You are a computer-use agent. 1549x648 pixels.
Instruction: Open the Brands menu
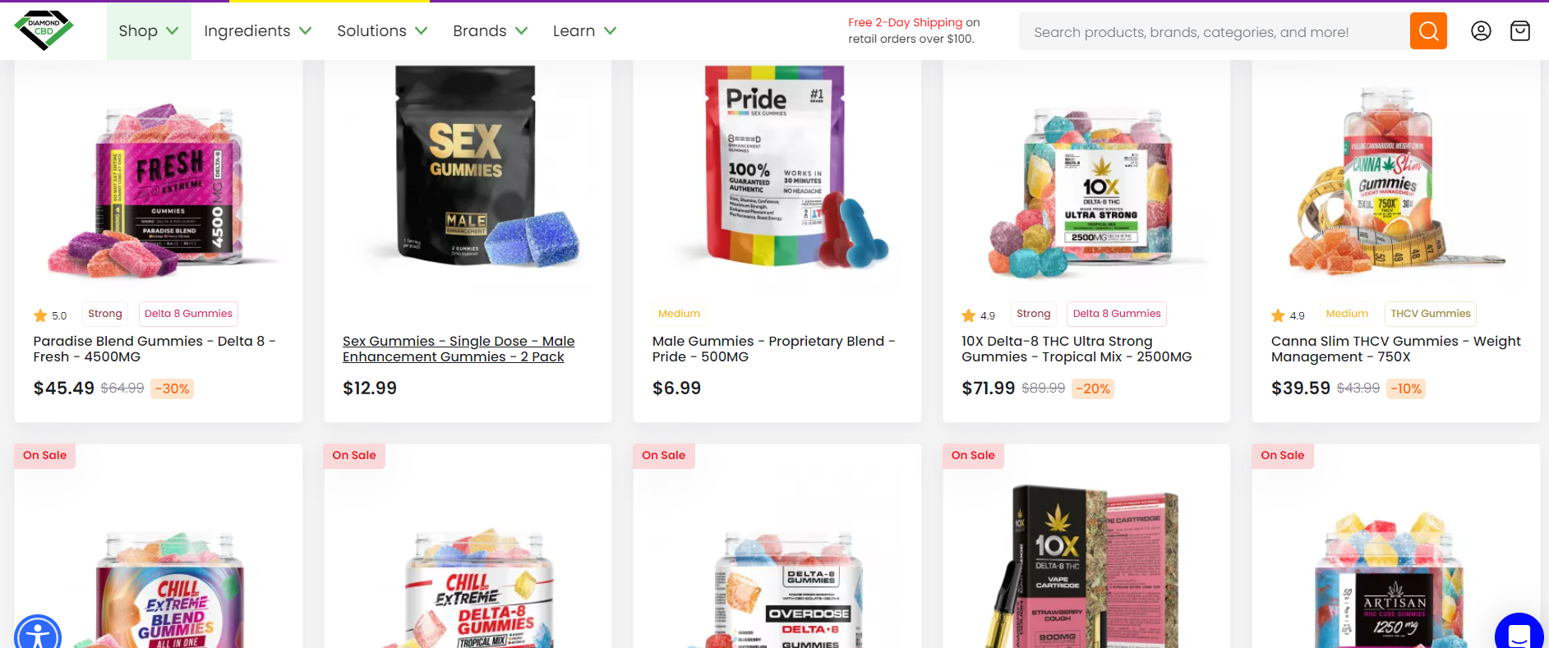point(490,31)
